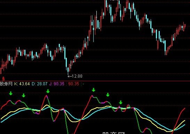The width and height of the screenshot is (190, 134).
Task: Click the red S marker below the candlesticks
Action: click(x=3, y=79)
